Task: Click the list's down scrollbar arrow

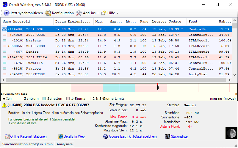Action: coord(234,75)
